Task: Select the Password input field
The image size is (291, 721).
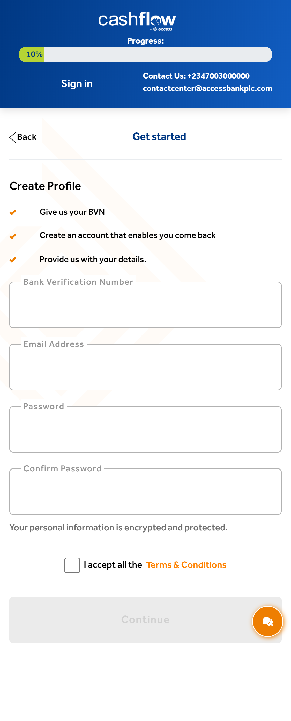Action: pos(145,429)
